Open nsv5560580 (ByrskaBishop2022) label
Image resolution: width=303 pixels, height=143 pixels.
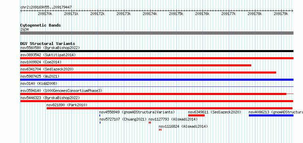pos(50,48)
